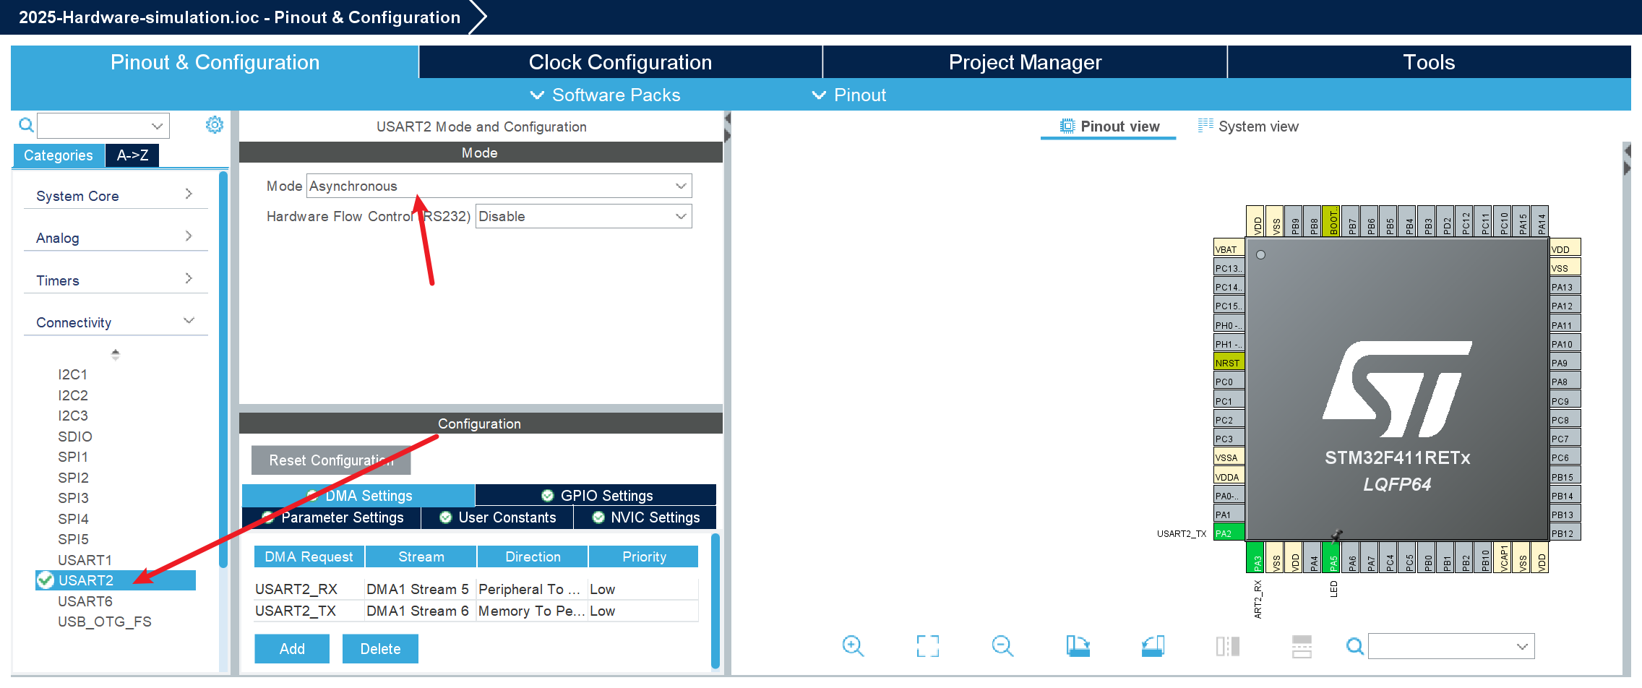Image resolution: width=1642 pixels, height=688 pixels.
Task: Rotate the pinout counter-clockwise
Action: [1153, 645]
